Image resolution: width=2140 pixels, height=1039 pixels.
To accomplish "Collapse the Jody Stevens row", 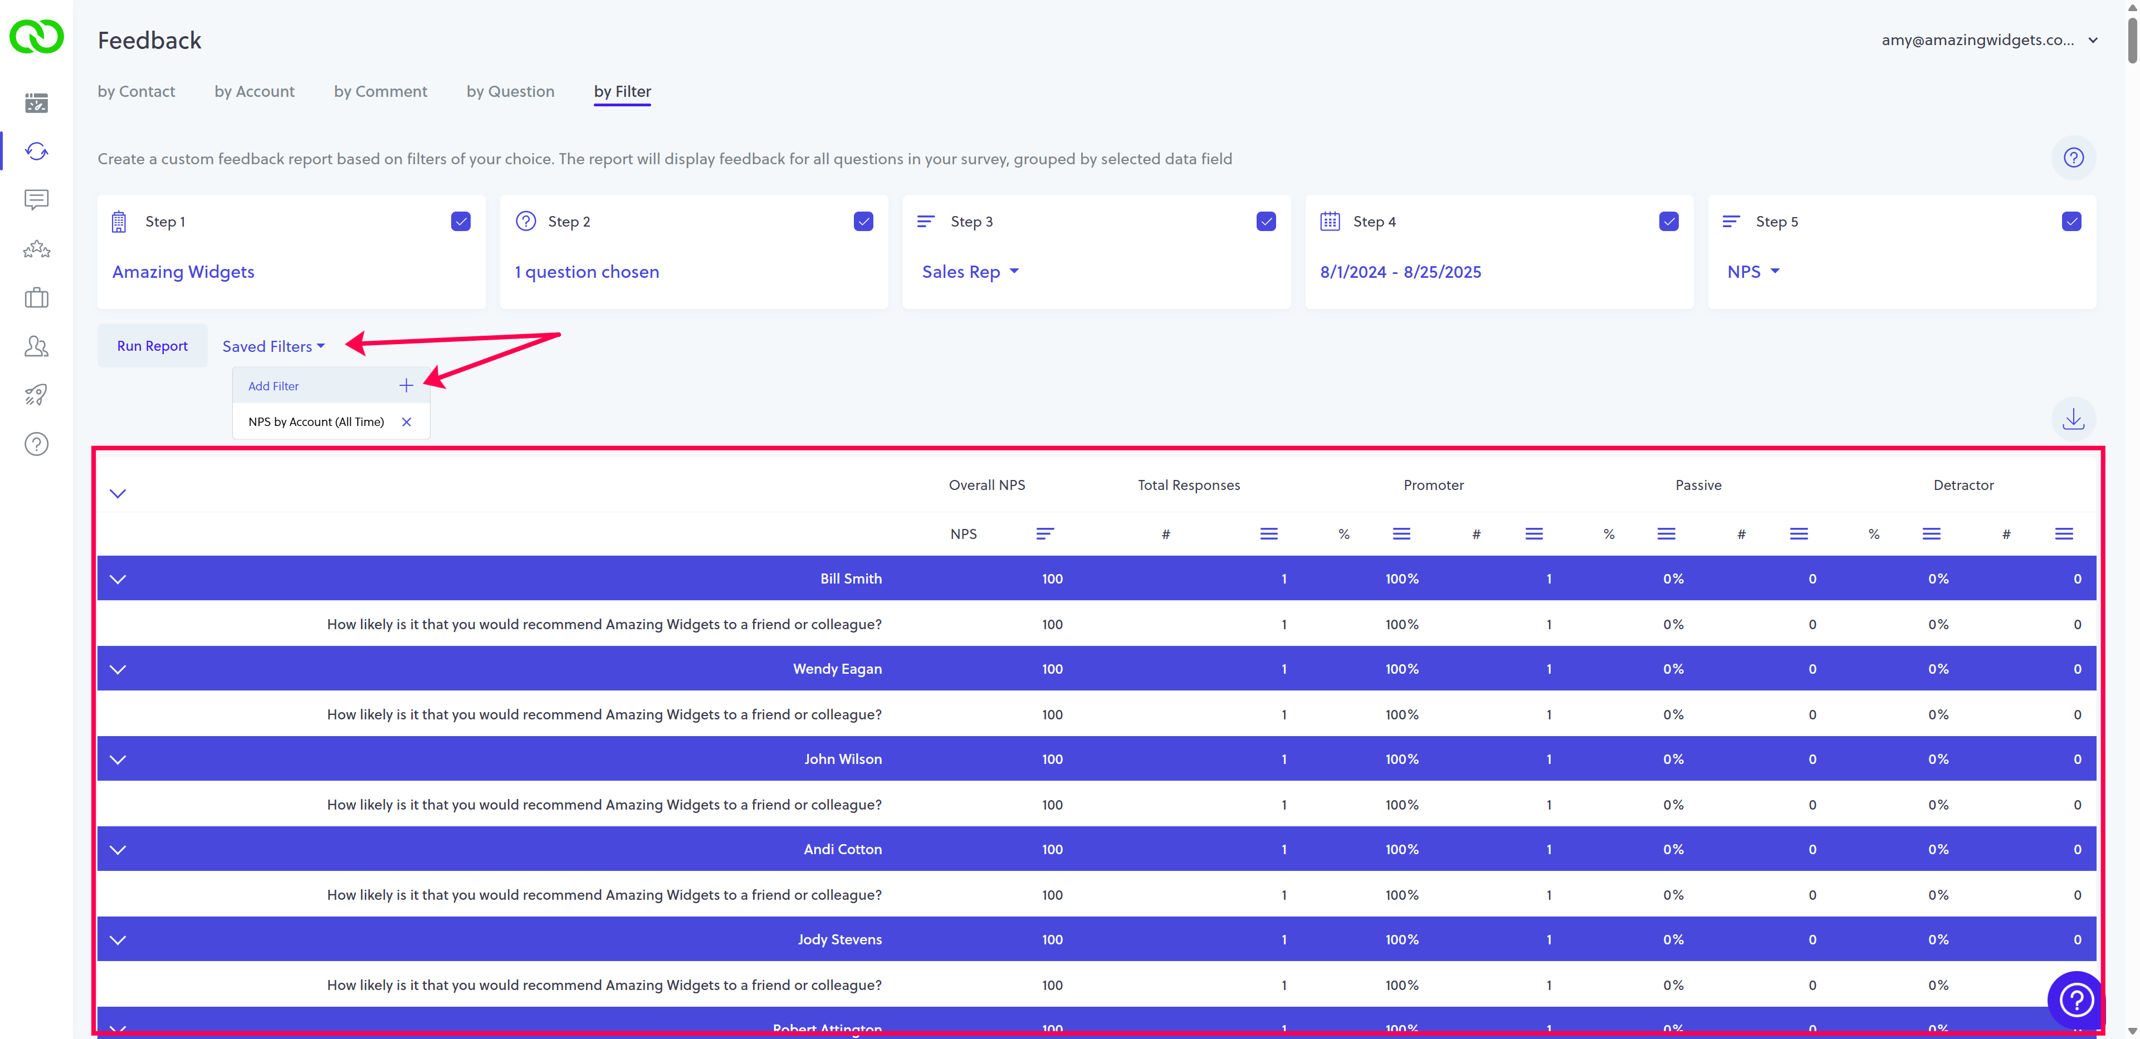I will coord(118,940).
